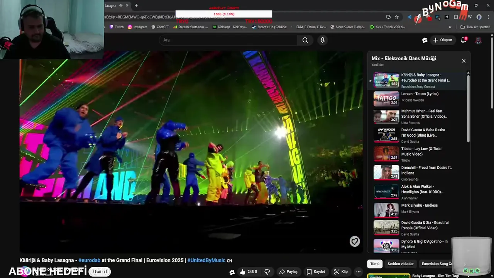494x278 pixels.
Task: Open the ChatGPT bookmark
Action: (160, 27)
